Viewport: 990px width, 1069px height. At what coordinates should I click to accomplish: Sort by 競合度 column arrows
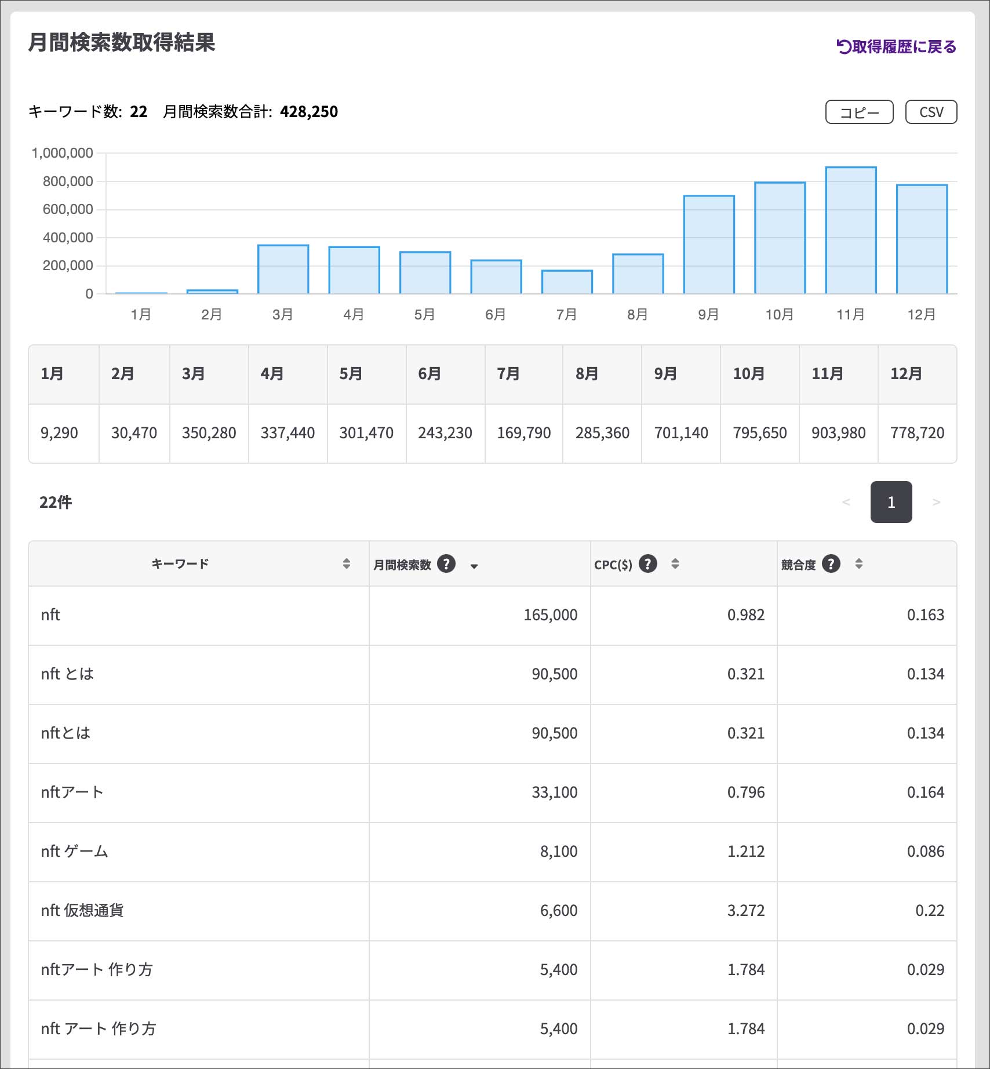[858, 563]
